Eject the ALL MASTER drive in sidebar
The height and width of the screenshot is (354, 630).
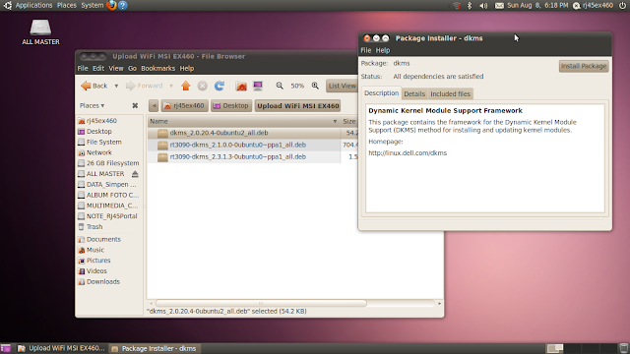click(135, 174)
